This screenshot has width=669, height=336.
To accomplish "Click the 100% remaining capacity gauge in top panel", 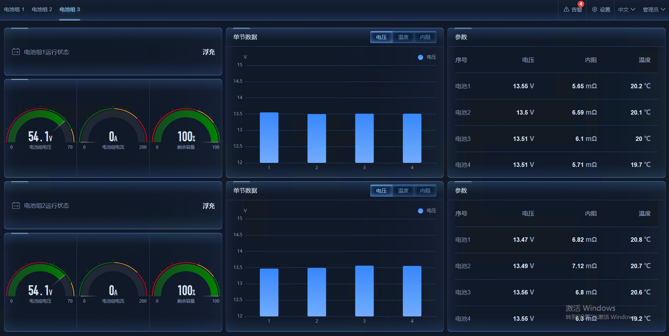I will (x=186, y=128).
